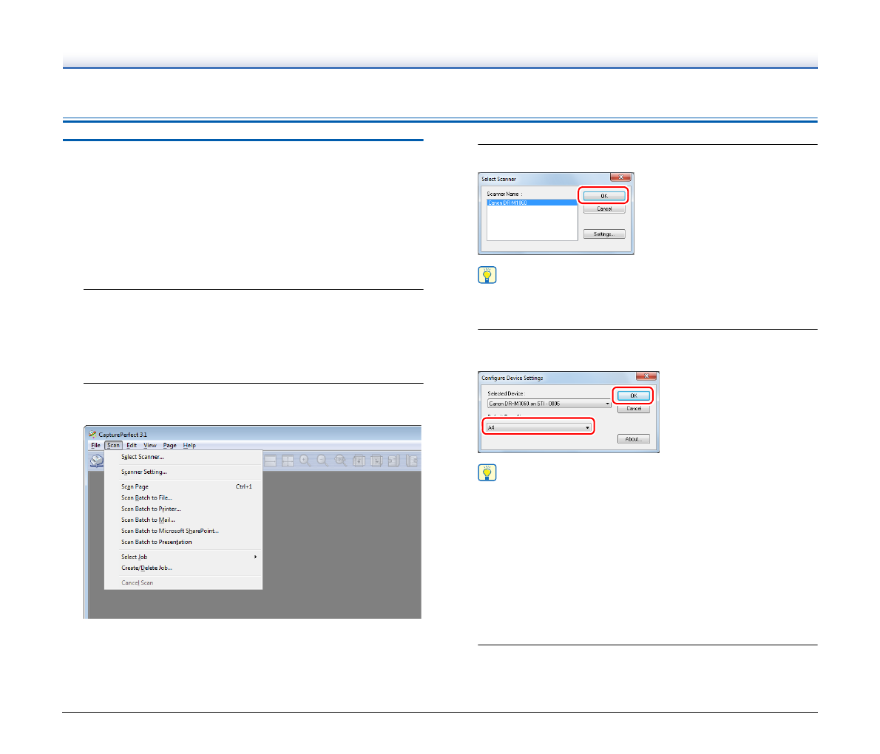Screen dimensions: 880x754
Task: Choose Select Scanner... from Scan menu
Action: point(143,457)
